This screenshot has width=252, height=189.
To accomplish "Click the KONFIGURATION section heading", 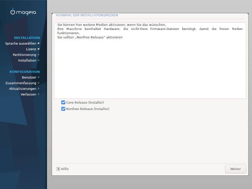I will click(x=25, y=72).
